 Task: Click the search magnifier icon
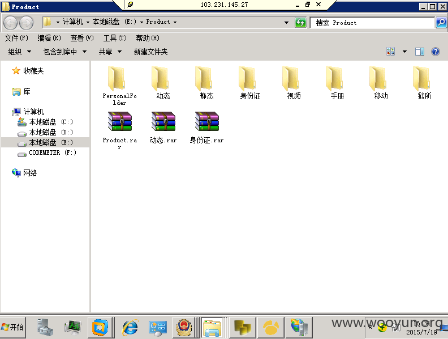tap(441, 22)
